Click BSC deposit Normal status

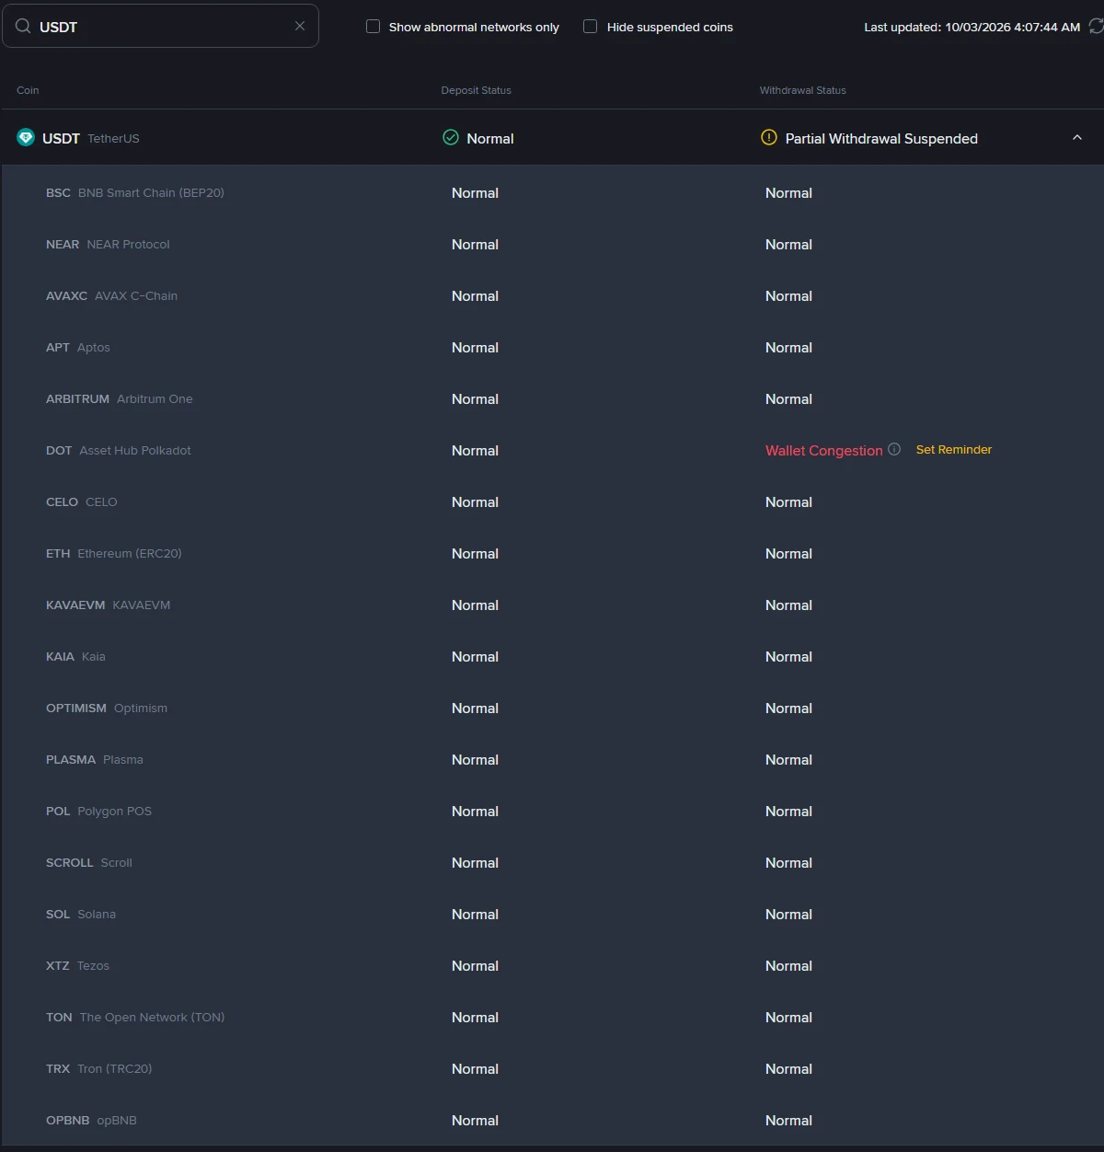click(475, 193)
